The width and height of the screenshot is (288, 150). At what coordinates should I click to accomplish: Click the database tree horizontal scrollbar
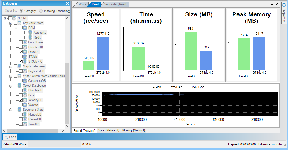pyautogui.click(x=33, y=131)
